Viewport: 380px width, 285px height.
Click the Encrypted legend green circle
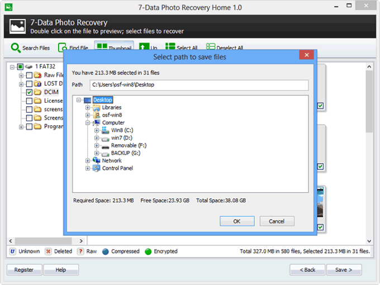tap(148, 251)
